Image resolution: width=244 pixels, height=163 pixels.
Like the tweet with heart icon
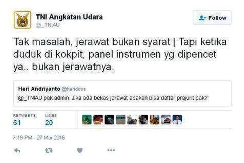[x=80, y=150]
